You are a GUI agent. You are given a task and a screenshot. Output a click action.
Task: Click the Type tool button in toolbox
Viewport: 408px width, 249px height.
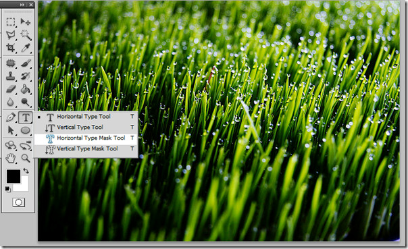tap(26, 117)
